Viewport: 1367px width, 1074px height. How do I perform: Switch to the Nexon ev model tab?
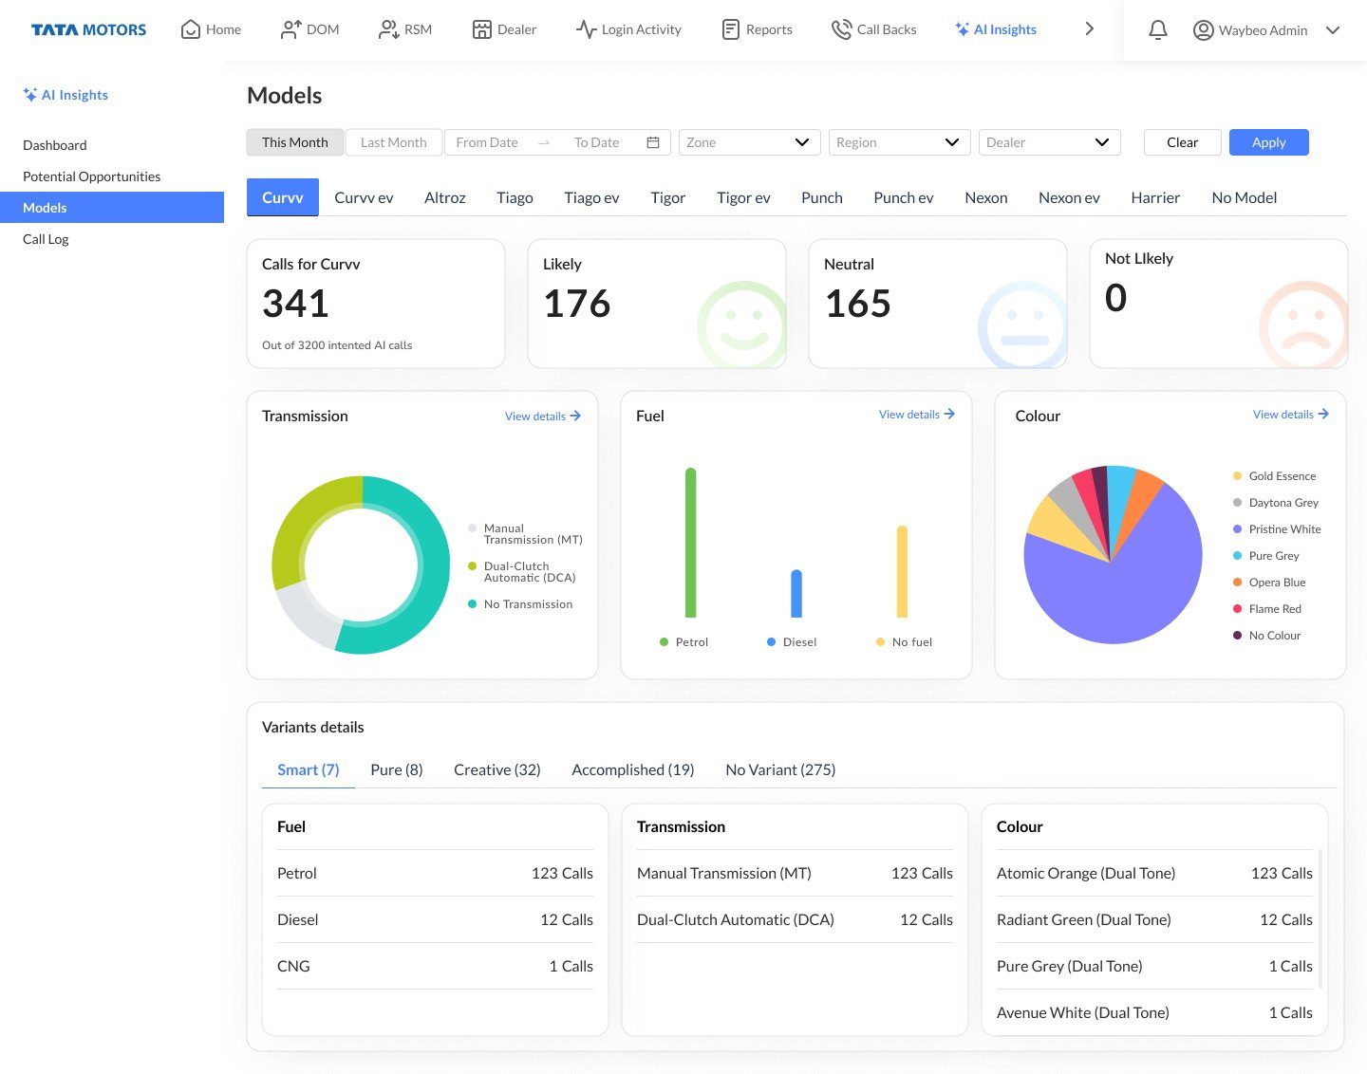(1069, 197)
